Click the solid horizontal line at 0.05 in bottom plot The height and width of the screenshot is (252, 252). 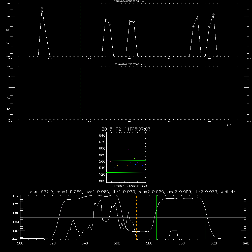coord(133,217)
